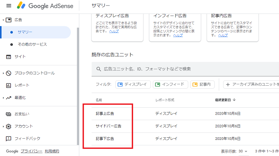
Task: Click ヘルプ link in ディスプレイ広告 card
Action: pos(114,31)
